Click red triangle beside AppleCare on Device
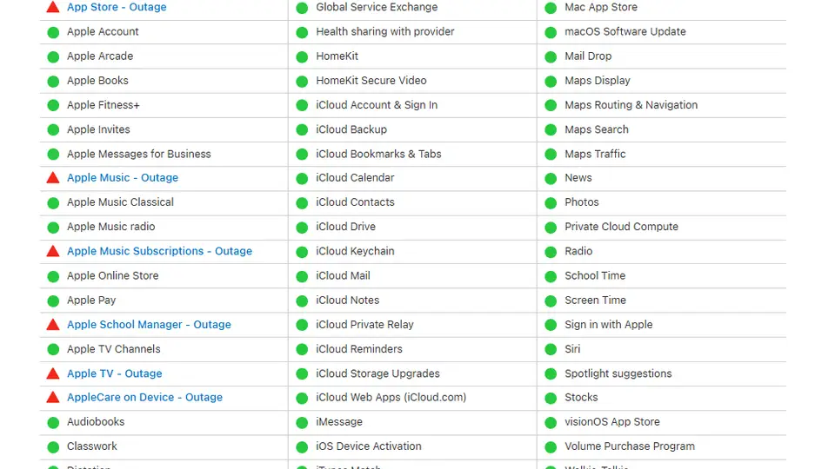Viewport: 835px width, 469px height. [x=53, y=397]
